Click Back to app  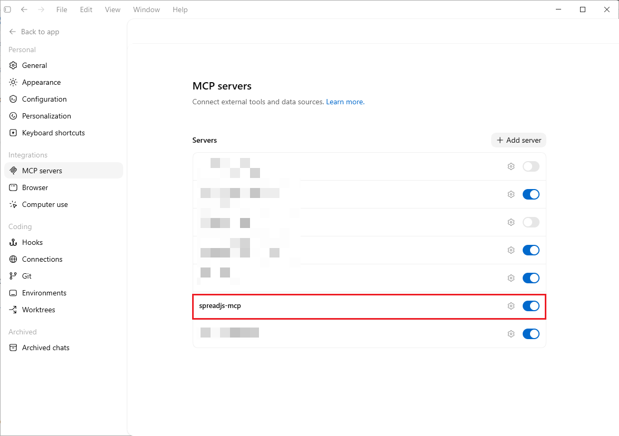(x=34, y=32)
